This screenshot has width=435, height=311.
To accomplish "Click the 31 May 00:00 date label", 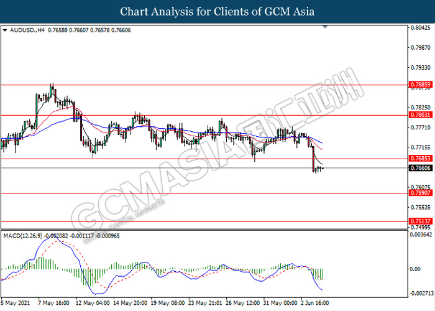I will click(x=280, y=303).
